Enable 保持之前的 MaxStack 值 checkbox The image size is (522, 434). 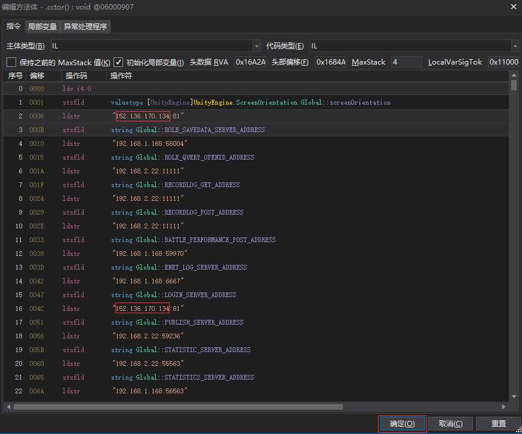click(x=11, y=62)
